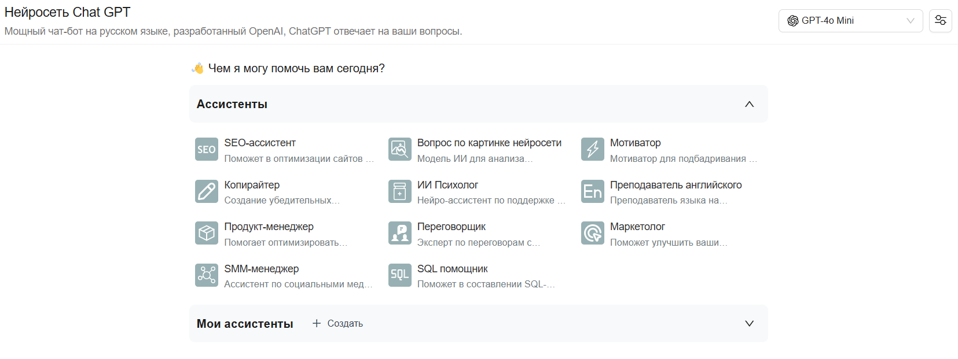Viewport: 958px width, 359px height.
Task: Click description 'Помогает оптимизировать…'
Action: coord(286,242)
